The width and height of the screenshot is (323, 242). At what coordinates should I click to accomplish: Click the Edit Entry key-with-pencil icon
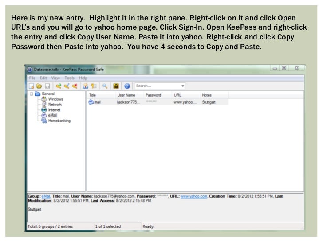tap(67, 86)
